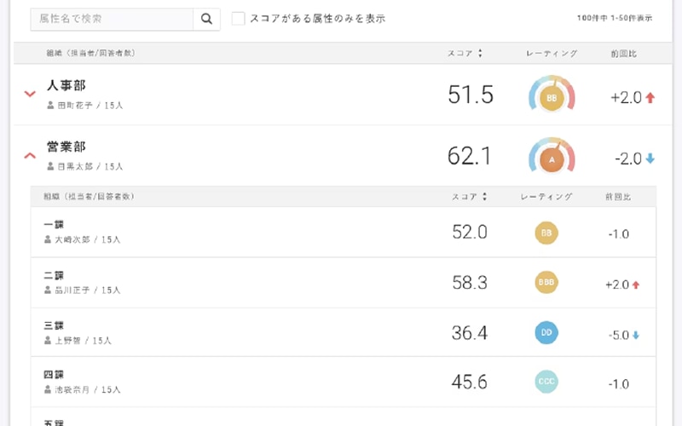Click the 100件中 1-50件表示 count text
This screenshot has width=682, height=426.
[615, 18]
